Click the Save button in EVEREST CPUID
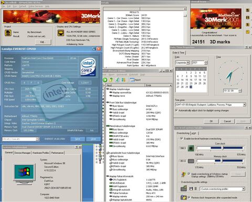This screenshot has width=252, height=202. (x=78, y=139)
